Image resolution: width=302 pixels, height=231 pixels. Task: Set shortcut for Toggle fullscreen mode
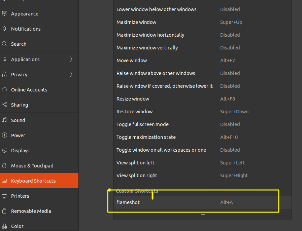click(203, 124)
